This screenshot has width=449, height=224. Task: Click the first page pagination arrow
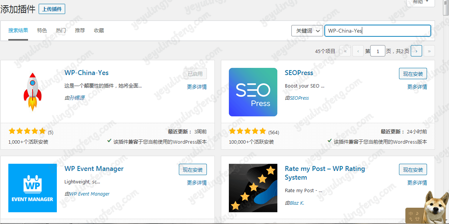[x=345, y=51]
